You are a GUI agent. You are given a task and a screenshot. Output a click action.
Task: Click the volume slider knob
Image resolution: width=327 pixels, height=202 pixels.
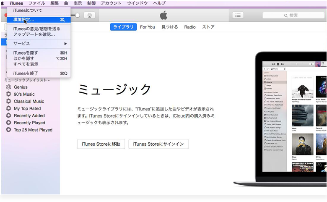[78, 15]
